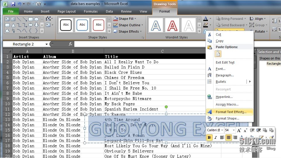Expand the Insert Shapes gallery More arrow

pos(42,31)
